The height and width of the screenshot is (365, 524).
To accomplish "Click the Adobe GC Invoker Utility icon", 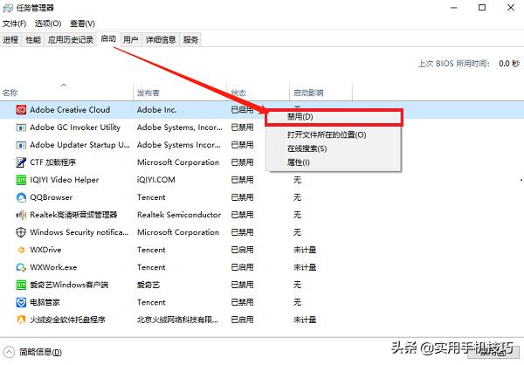I will 21,127.
